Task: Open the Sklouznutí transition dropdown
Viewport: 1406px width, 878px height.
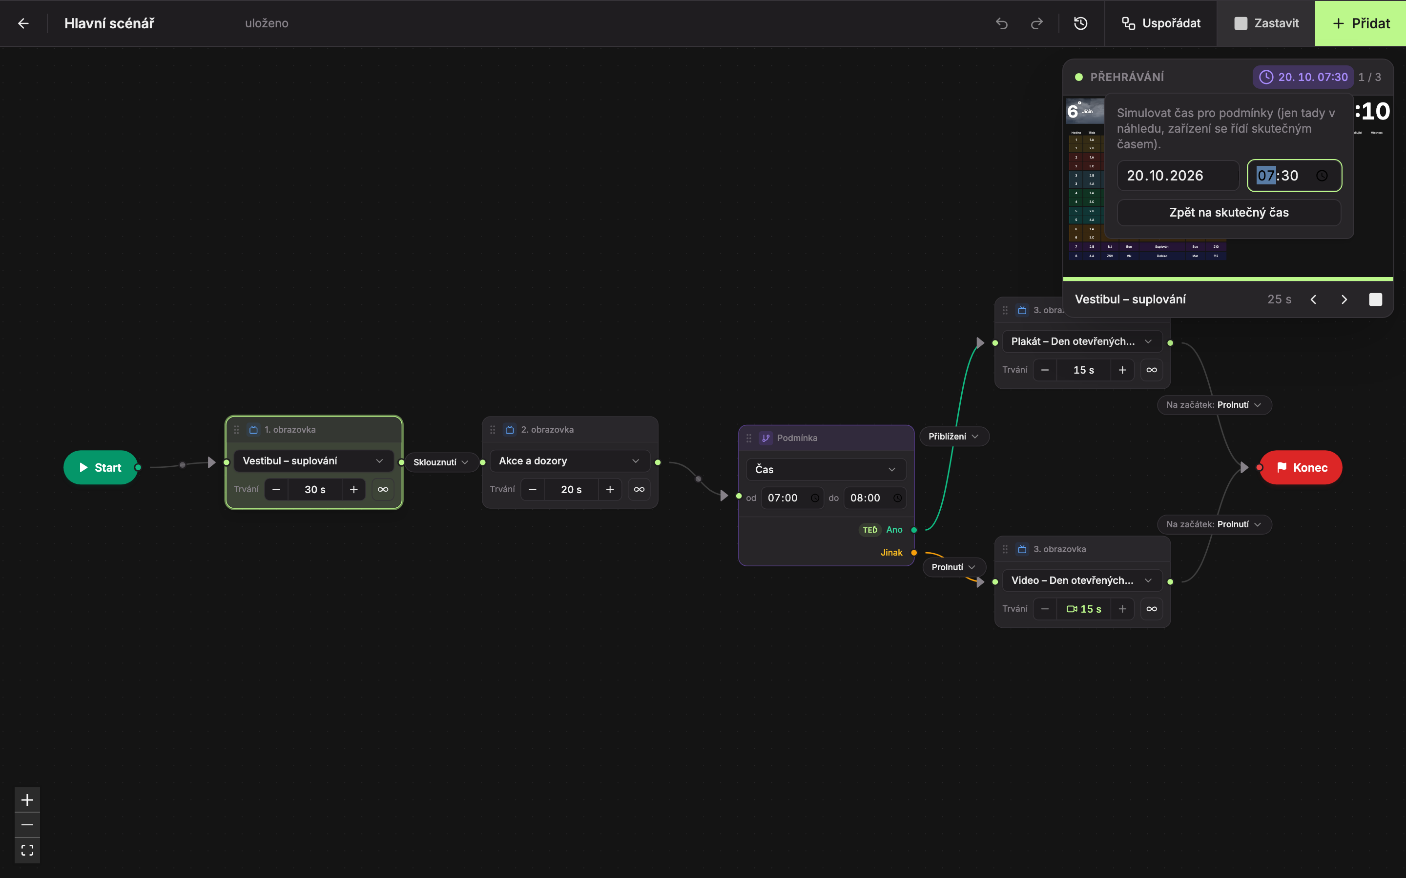Action: (x=441, y=462)
